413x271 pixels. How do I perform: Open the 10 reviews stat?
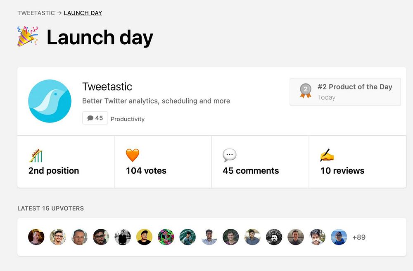click(x=342, y=170)
